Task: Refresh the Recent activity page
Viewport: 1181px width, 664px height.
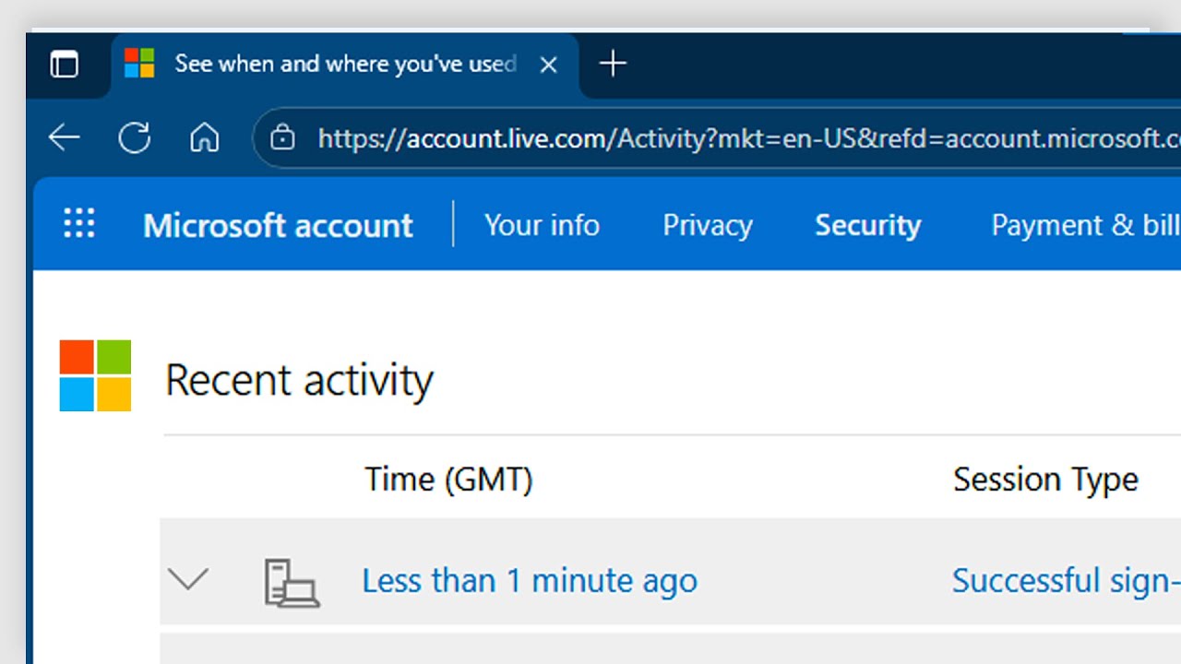Action: click(x=135, y=138)
